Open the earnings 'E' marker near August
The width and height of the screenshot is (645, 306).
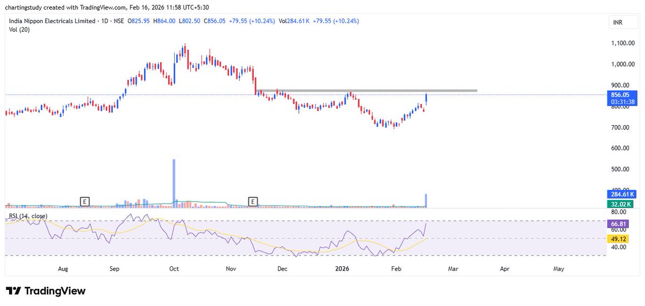click(x=84, y=201)
